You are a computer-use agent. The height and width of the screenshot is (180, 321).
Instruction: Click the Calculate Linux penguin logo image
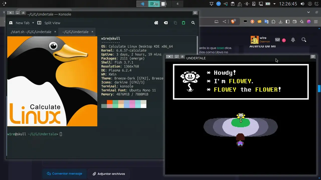click(x=52, y=81)
